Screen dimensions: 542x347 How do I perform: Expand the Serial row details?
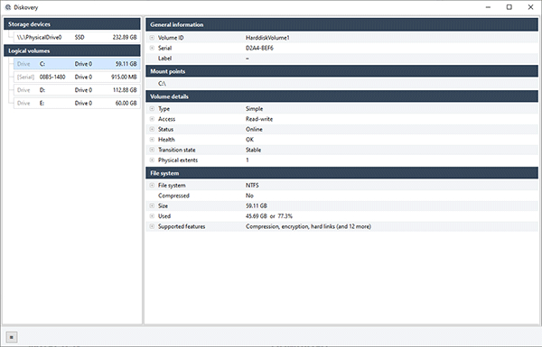[x=152, y=48]
